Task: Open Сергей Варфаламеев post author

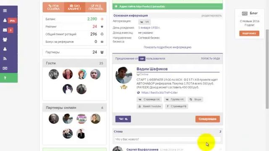Action: pos(142,150)
